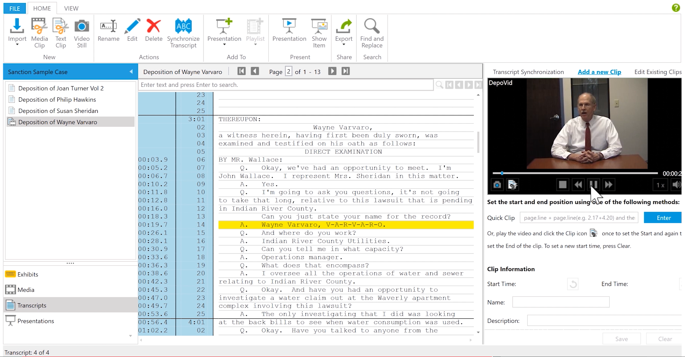Viewport: 685px width, 357px height.
Task: Capture snapshot with video player camera icon
Action: pos(497,185)
